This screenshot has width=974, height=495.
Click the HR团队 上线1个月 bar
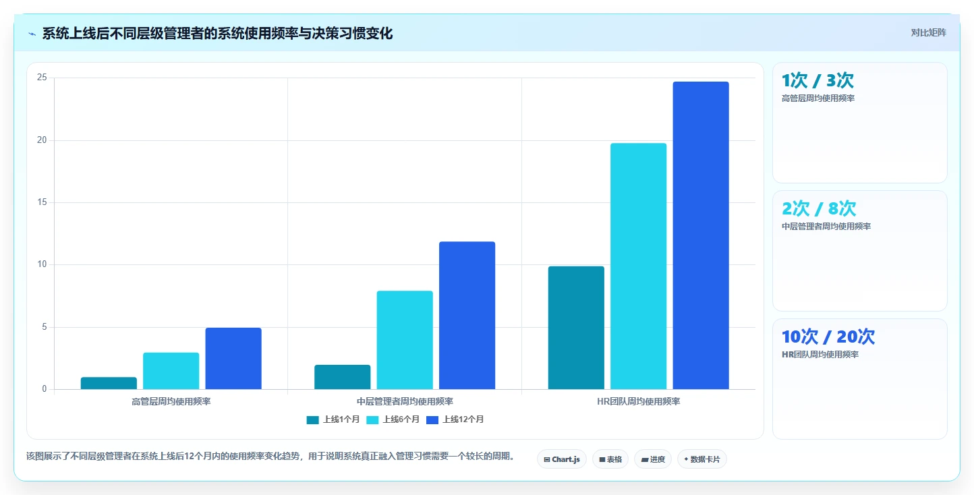point(576,328)
